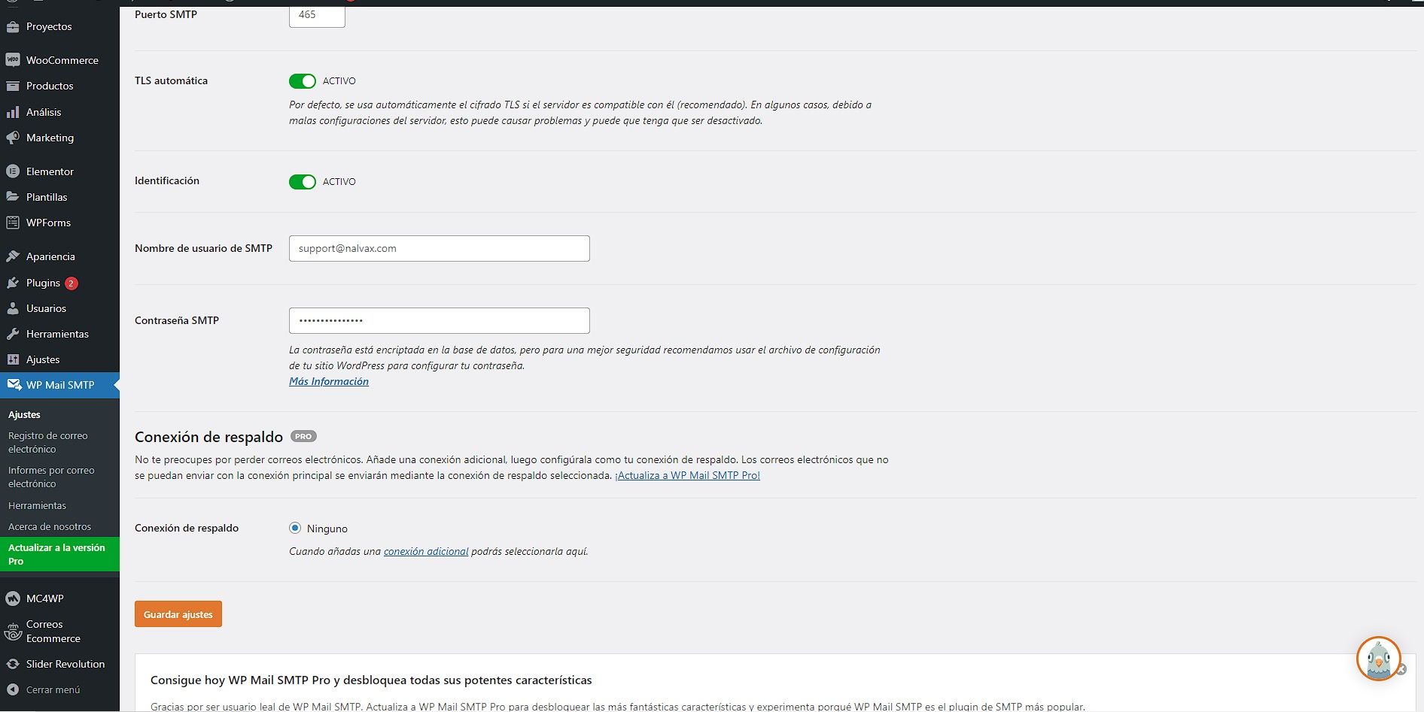
Task: Click the Contraseña SMTP password field
Action: click(440, 321)
